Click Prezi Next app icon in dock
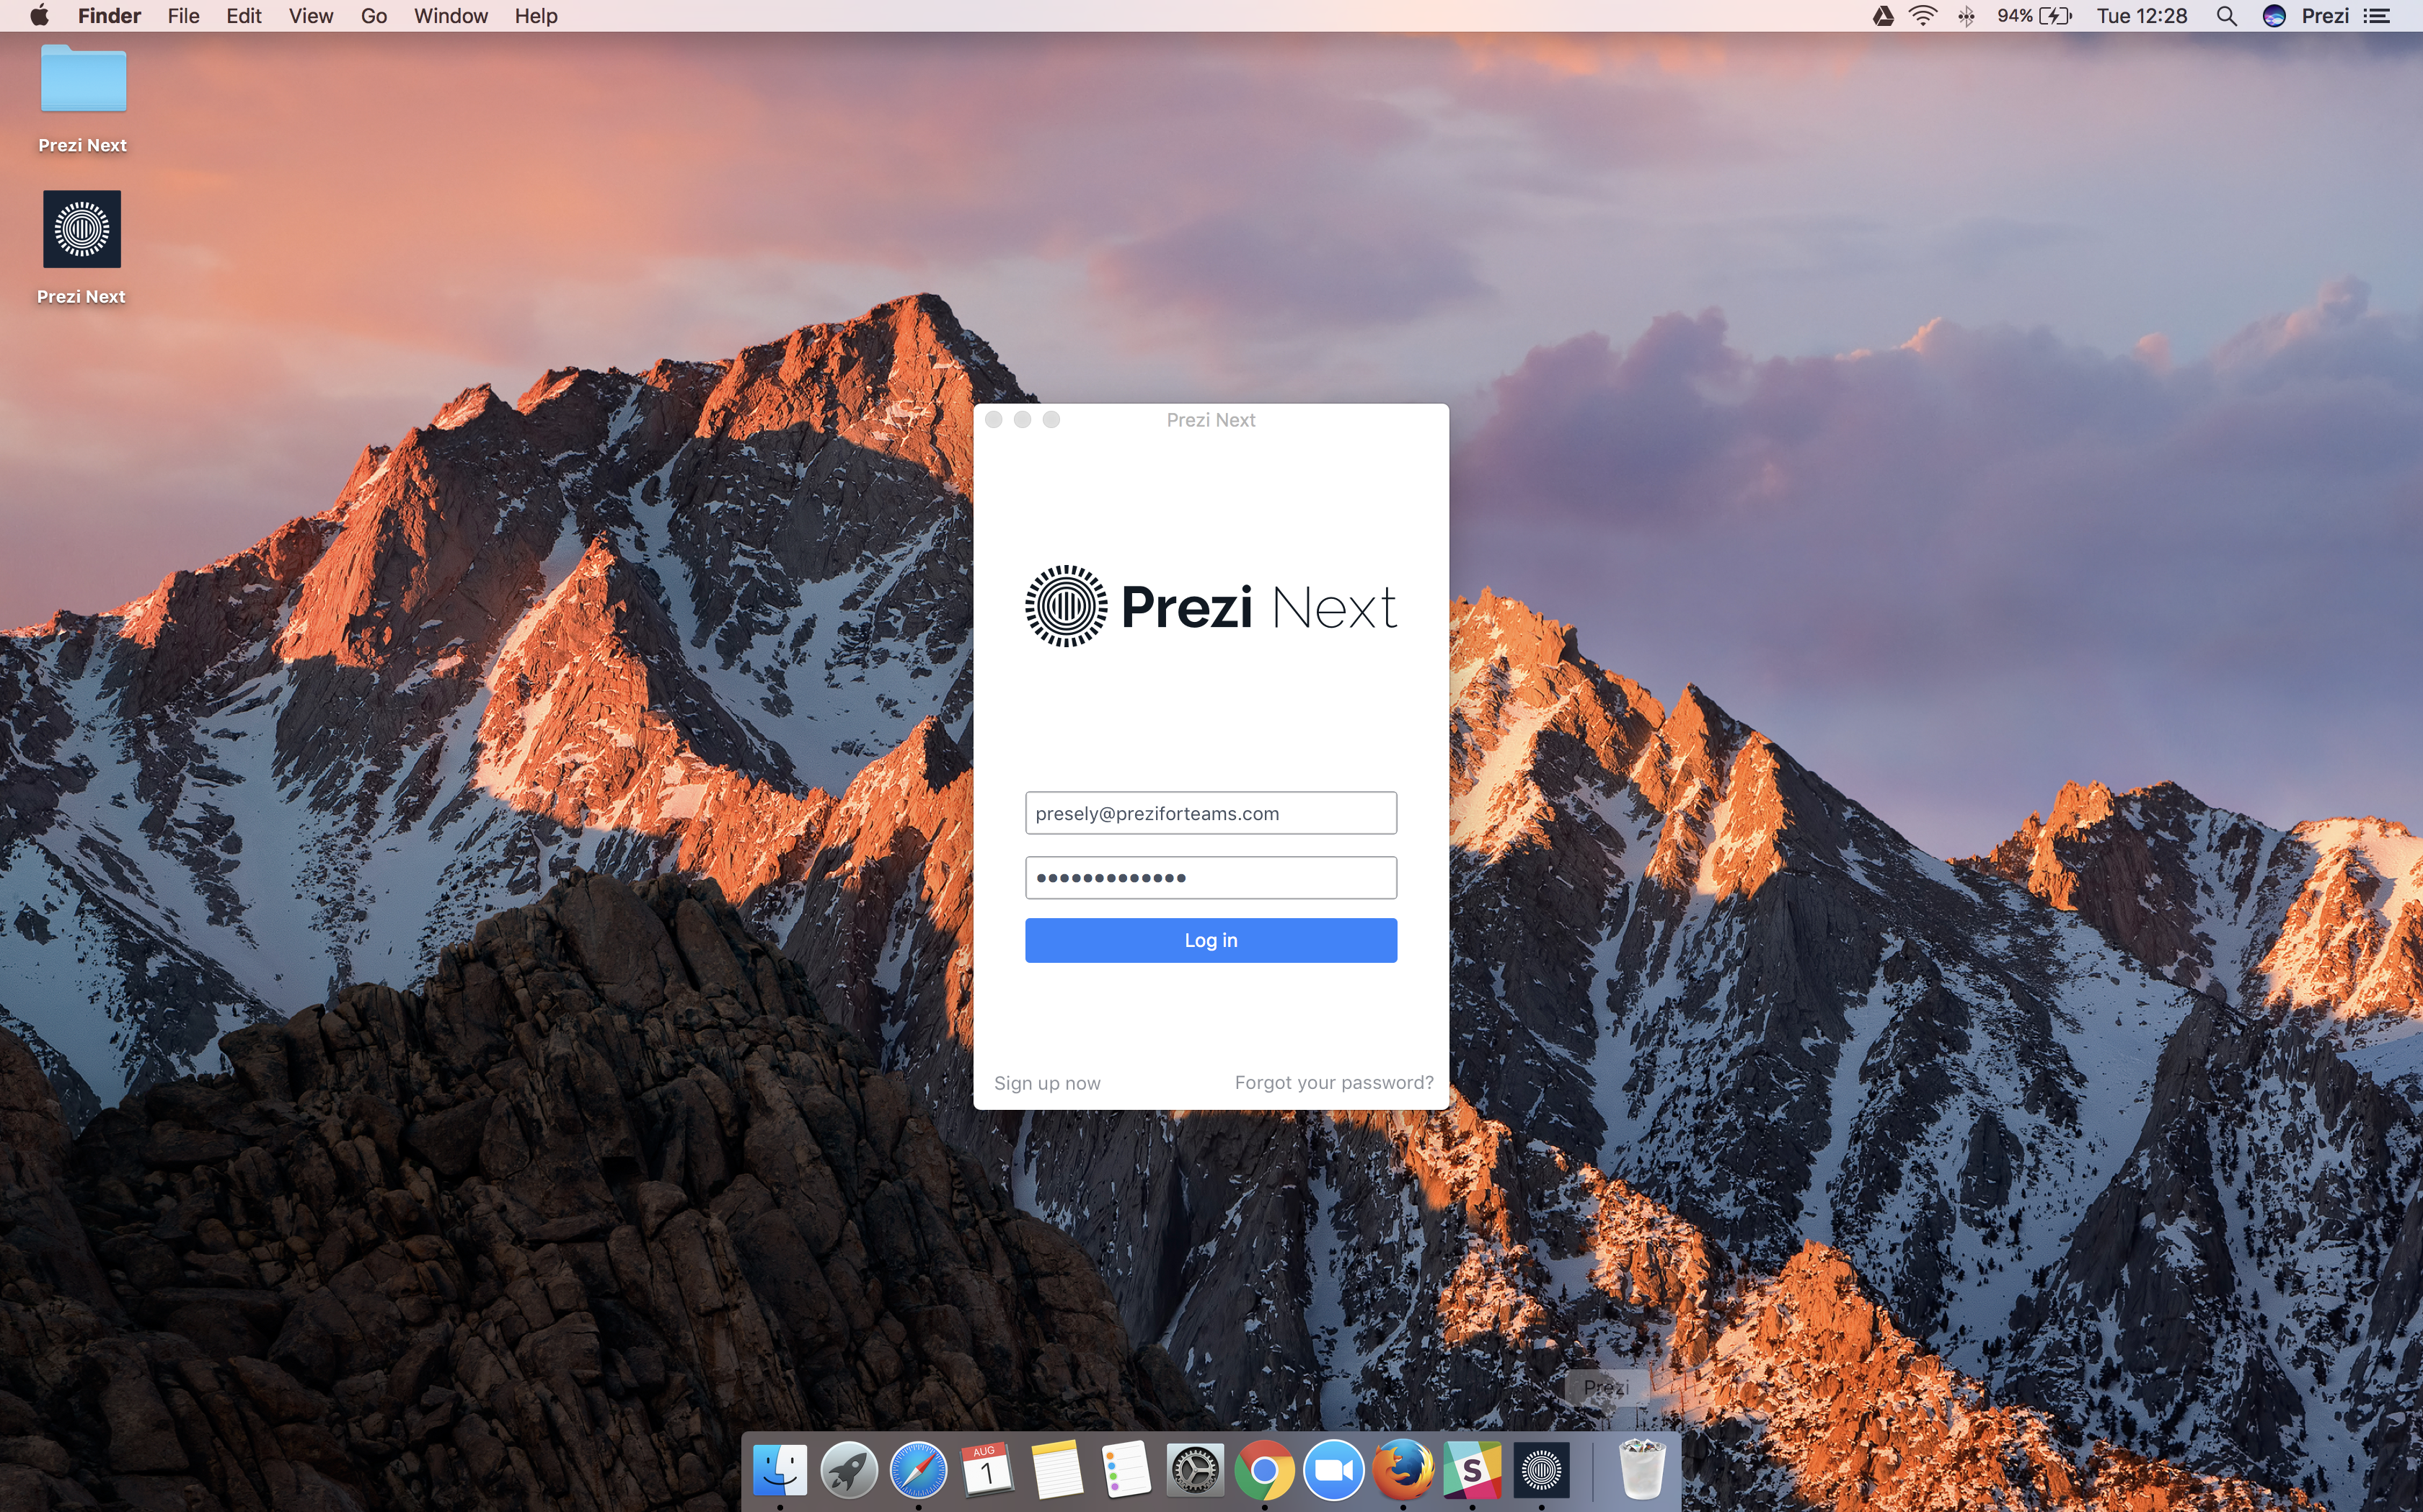2423x1512 pixels. (x=1542, y=1470)
